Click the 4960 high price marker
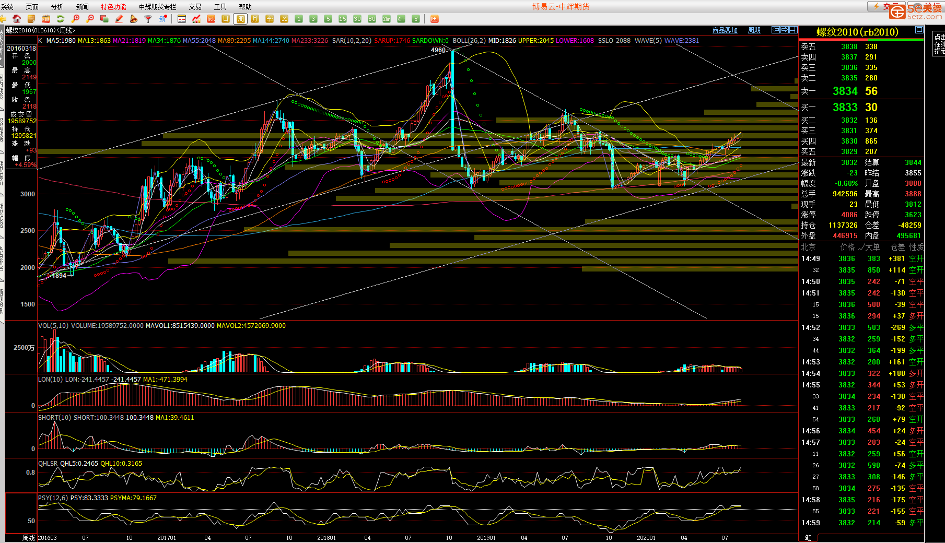945x543 pixels. tap(438, 50)
